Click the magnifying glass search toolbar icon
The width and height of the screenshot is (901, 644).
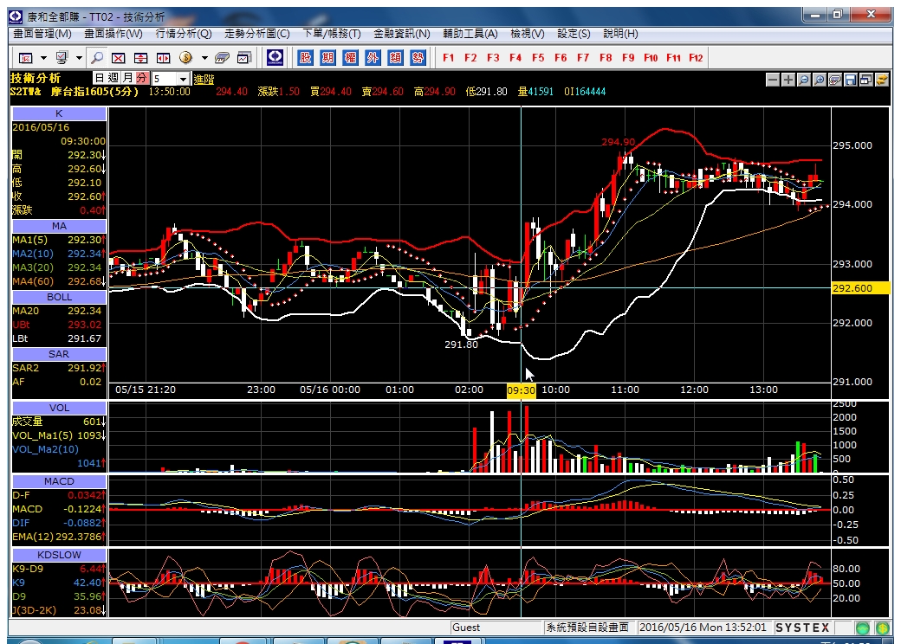[x=97, y=58]
